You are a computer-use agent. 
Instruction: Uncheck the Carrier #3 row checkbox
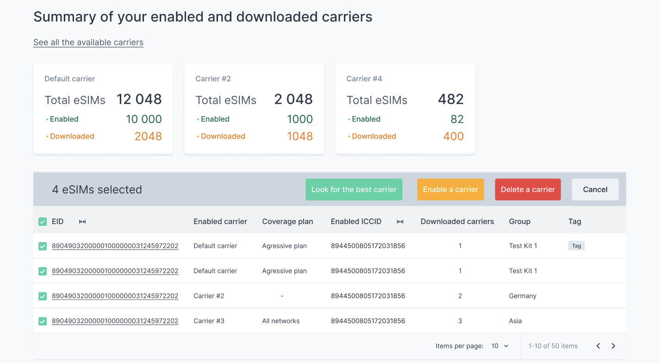coord(43,321)
